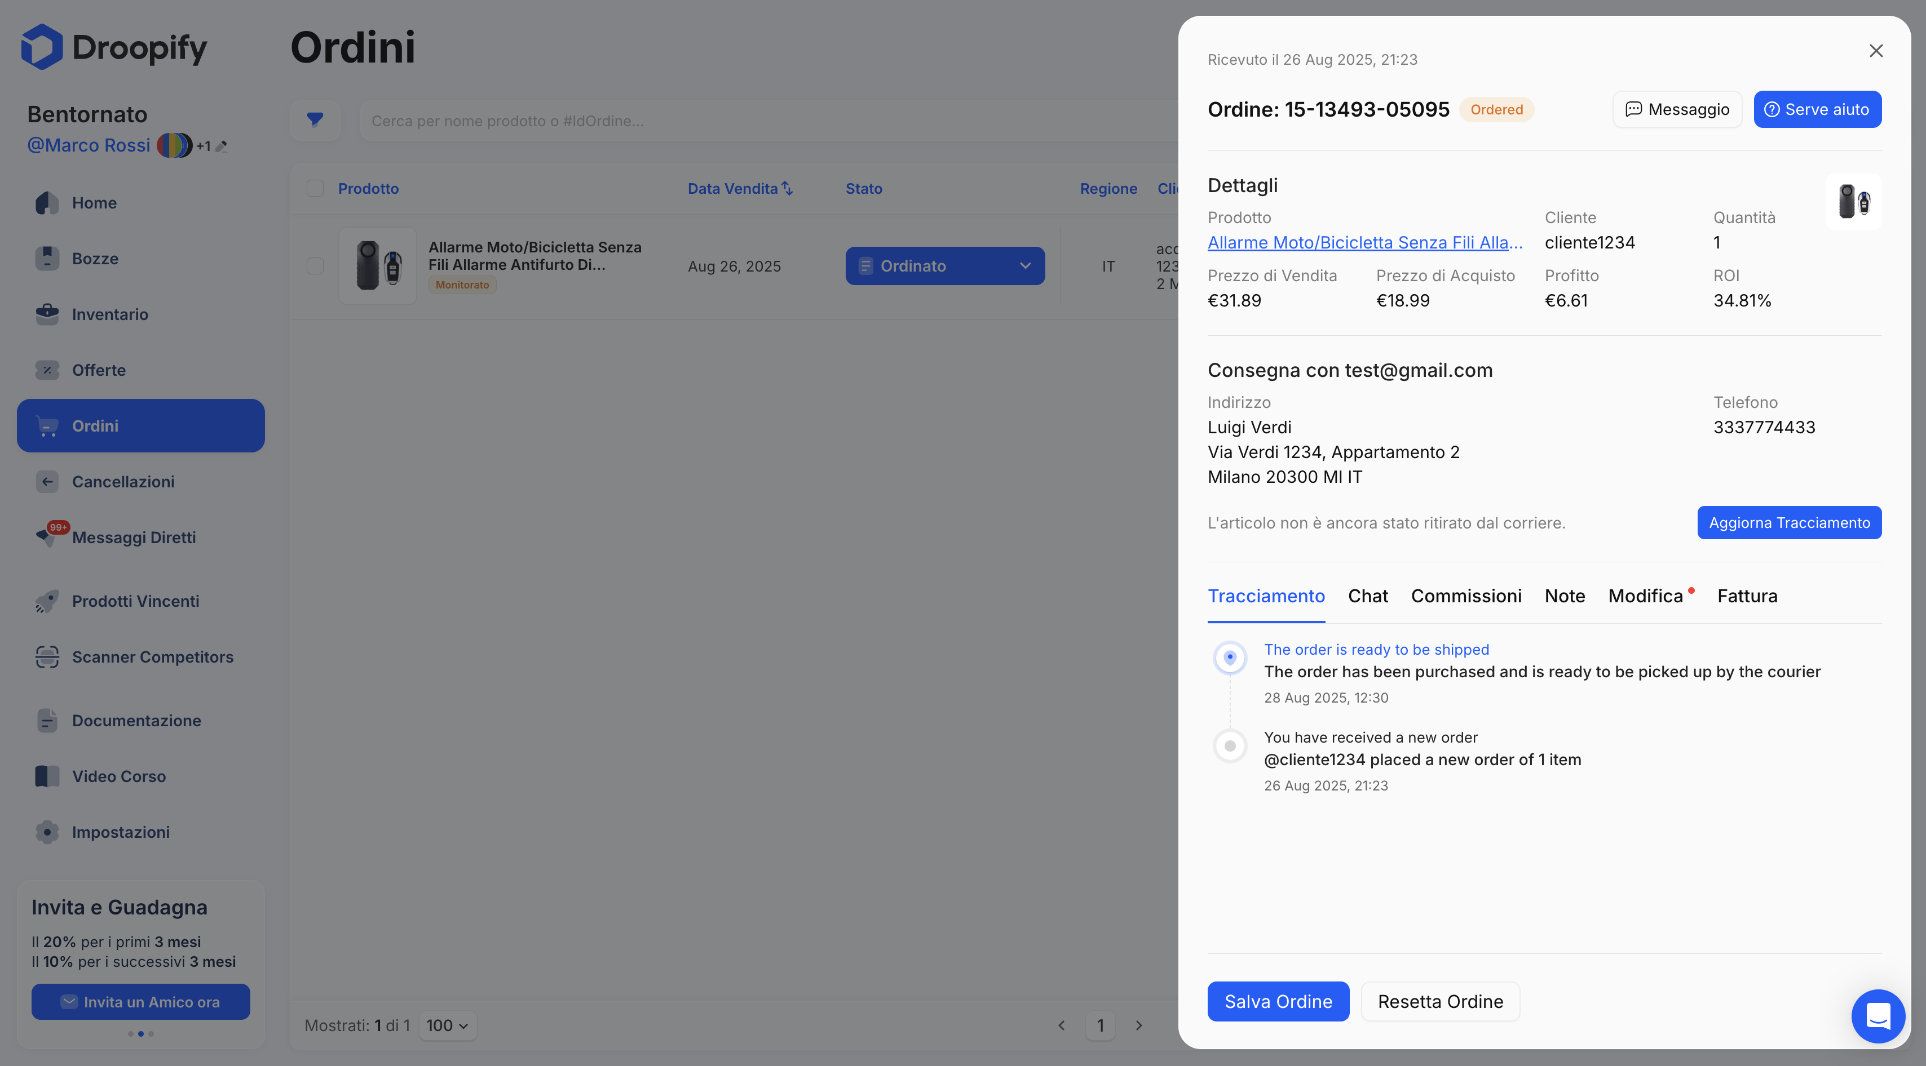Click the filter funnel icon
Viewport: 1926px width, 1066px height.
316,120
